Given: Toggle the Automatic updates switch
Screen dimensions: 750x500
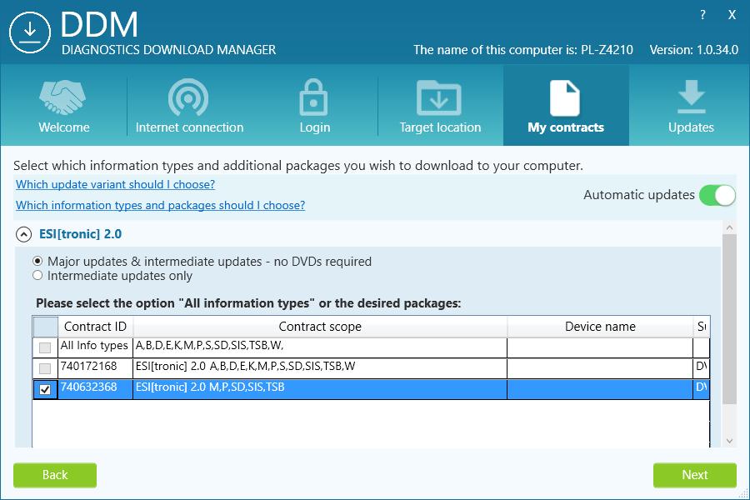Looking at the screenshot, I should [x=717, y=195].
